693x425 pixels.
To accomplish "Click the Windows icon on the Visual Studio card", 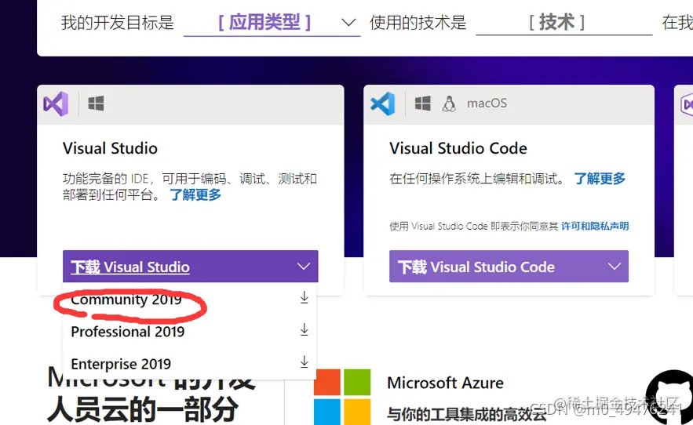I will (x=96, y=104).
